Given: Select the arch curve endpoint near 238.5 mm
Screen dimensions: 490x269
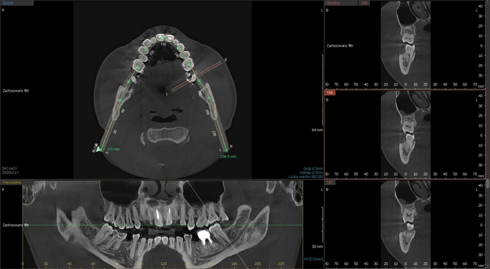Looking at the screenshot, I should tap(226, 150).
